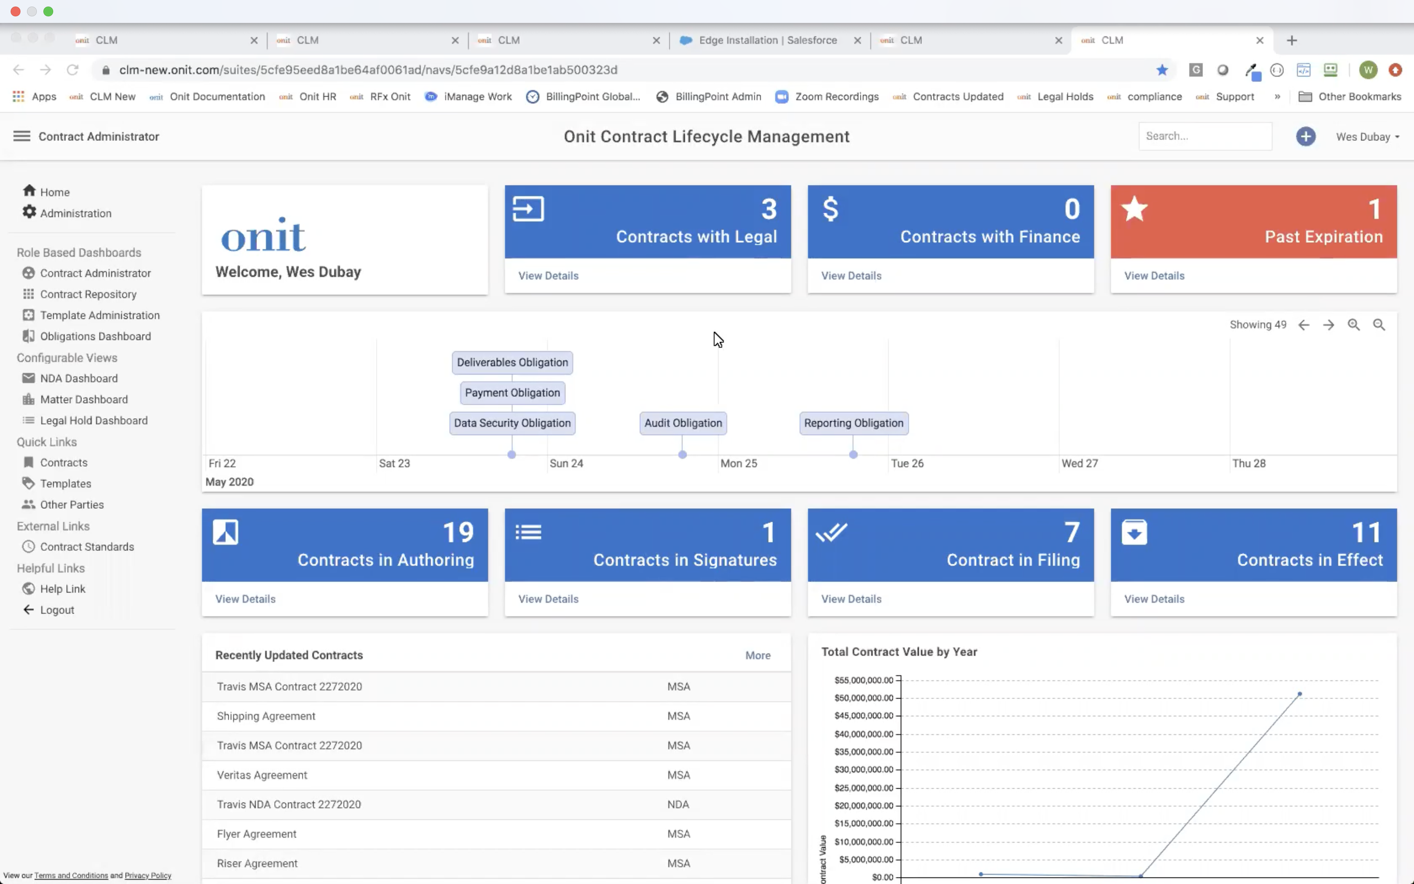Open the Other Bookmarks folder
Viewport: 1414px width, 884px height.
1350,97
